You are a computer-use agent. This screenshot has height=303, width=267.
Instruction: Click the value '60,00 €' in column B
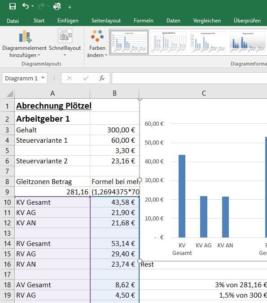(123, 141)
